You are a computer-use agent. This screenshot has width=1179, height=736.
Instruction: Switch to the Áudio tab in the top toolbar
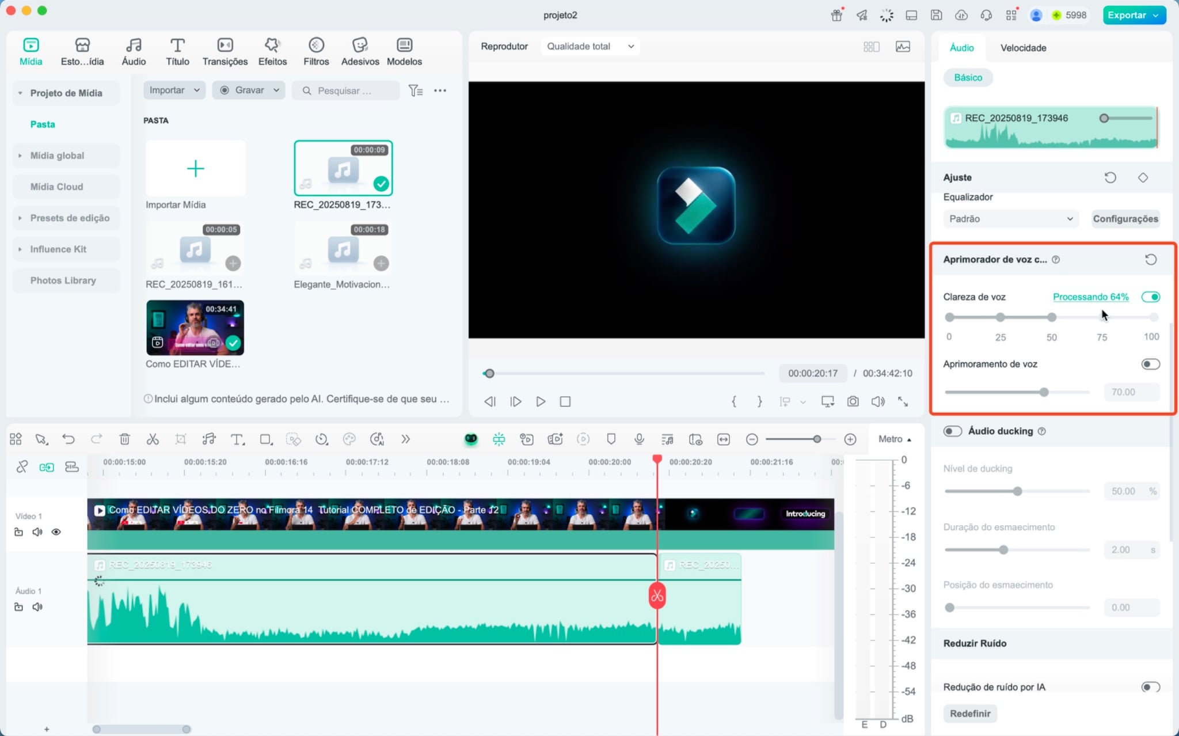(x=134, y=51)
